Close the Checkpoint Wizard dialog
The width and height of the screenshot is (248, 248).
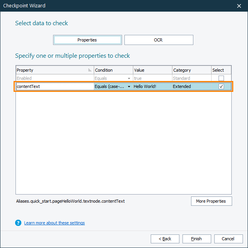[x=239, y=5]
